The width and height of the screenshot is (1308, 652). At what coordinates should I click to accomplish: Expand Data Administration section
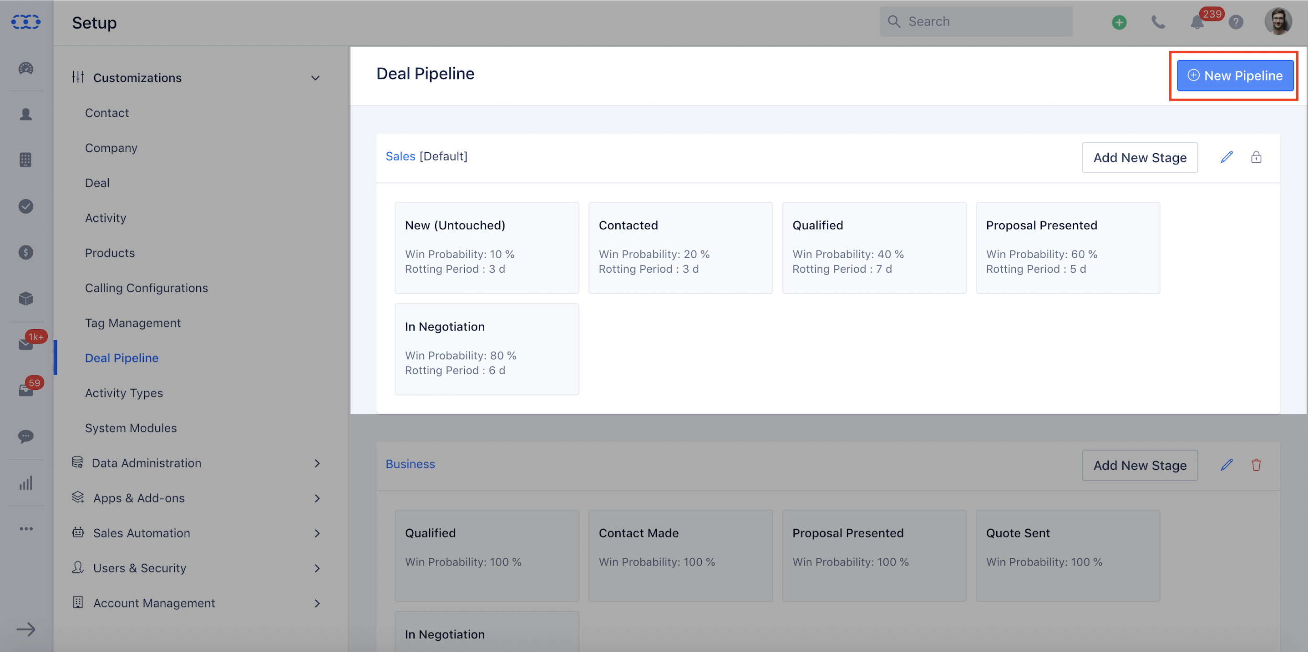point(317,463)
